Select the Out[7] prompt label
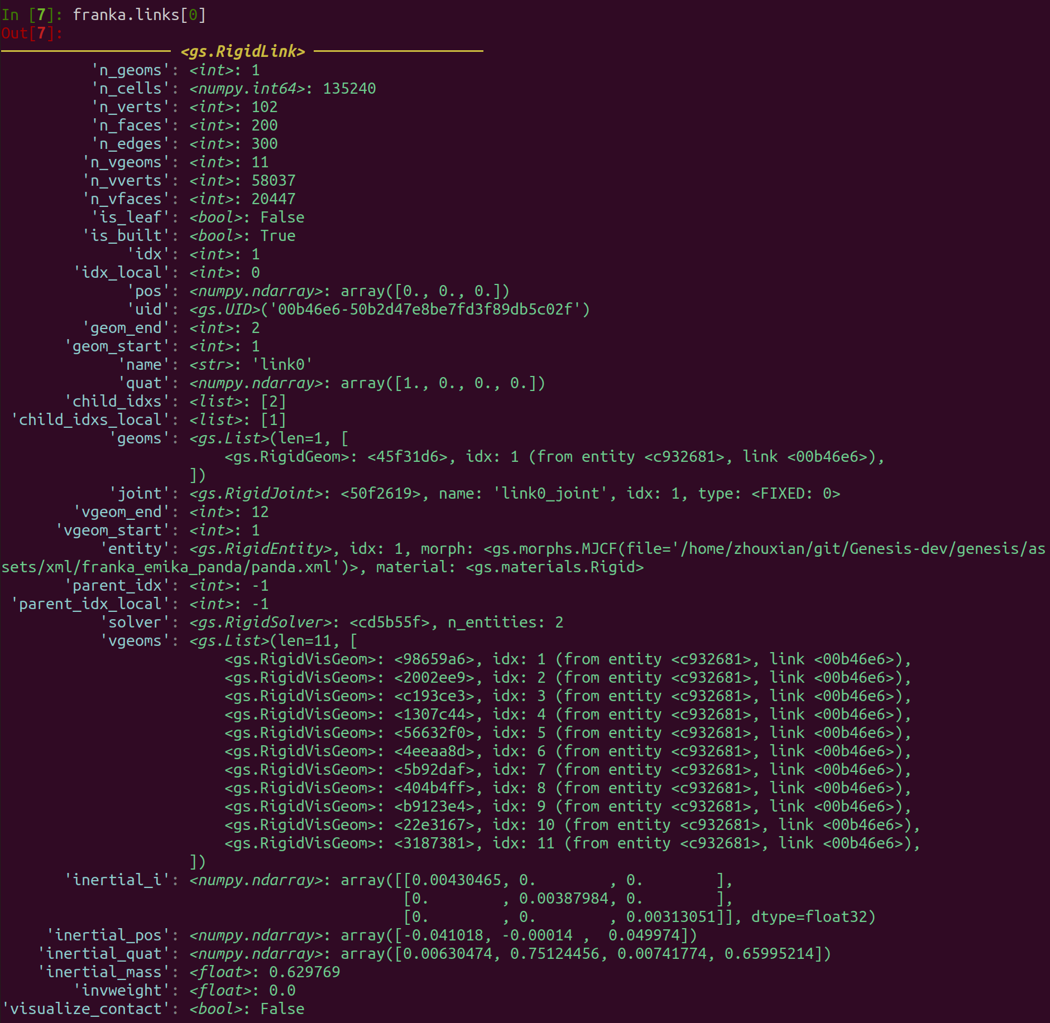Viewport: 1050px width, 1023px height. (x=32, y=33)
